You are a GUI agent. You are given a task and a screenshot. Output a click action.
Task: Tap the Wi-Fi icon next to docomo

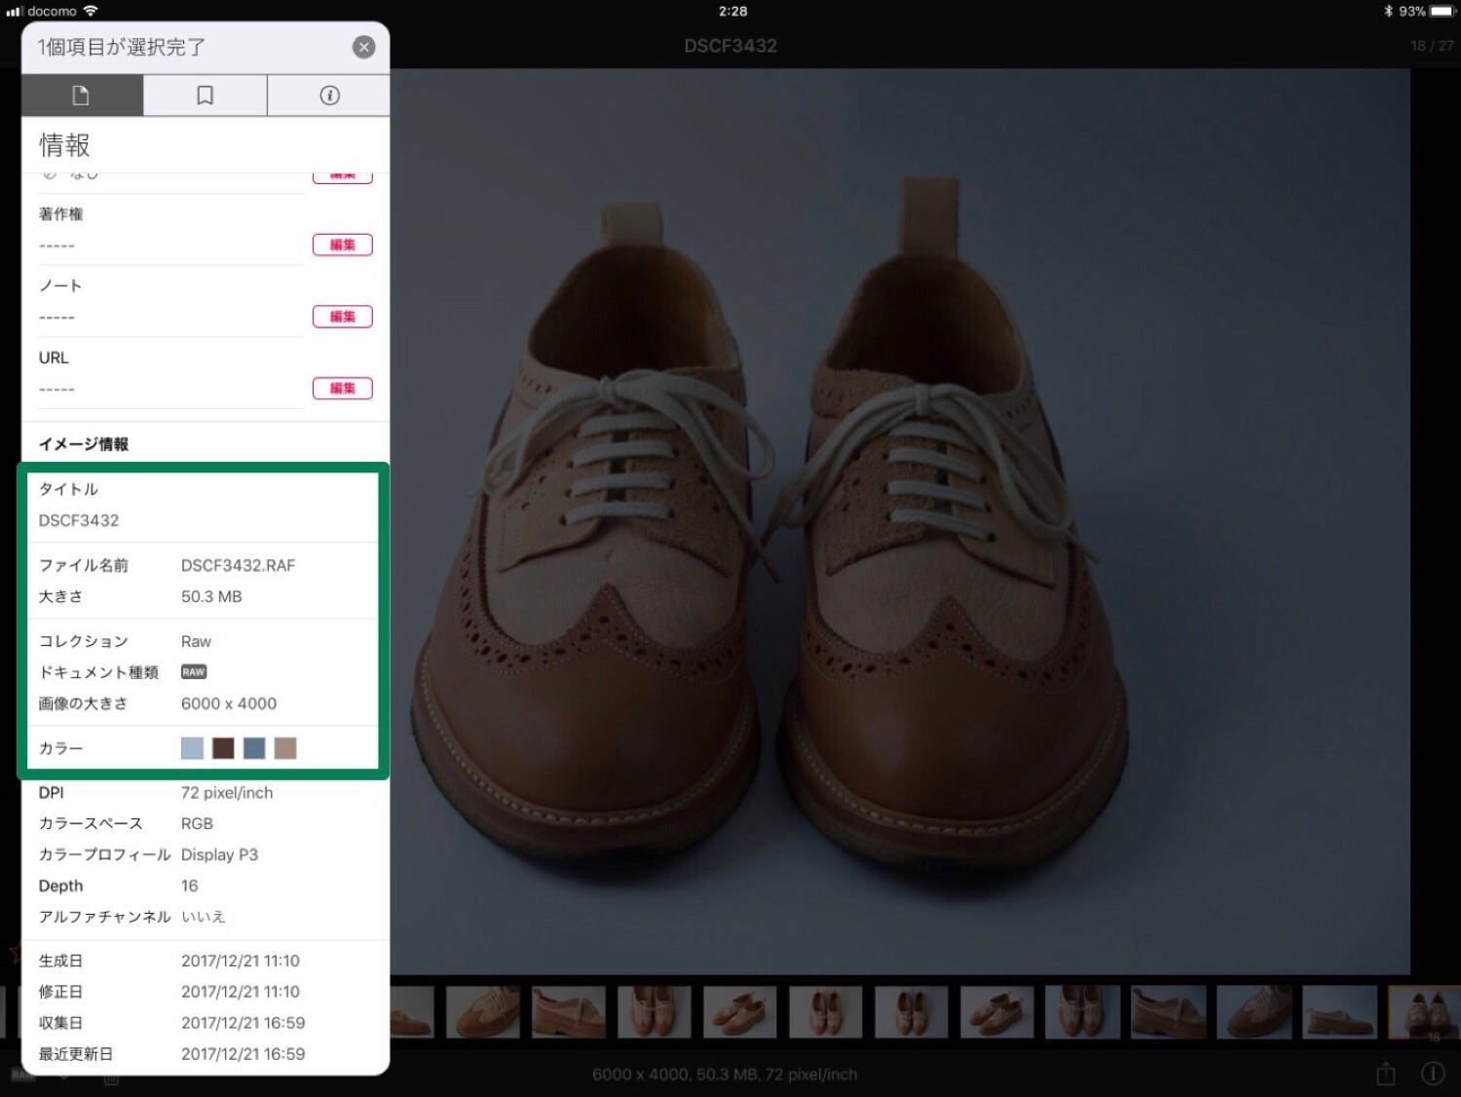(x=91, y=12)
